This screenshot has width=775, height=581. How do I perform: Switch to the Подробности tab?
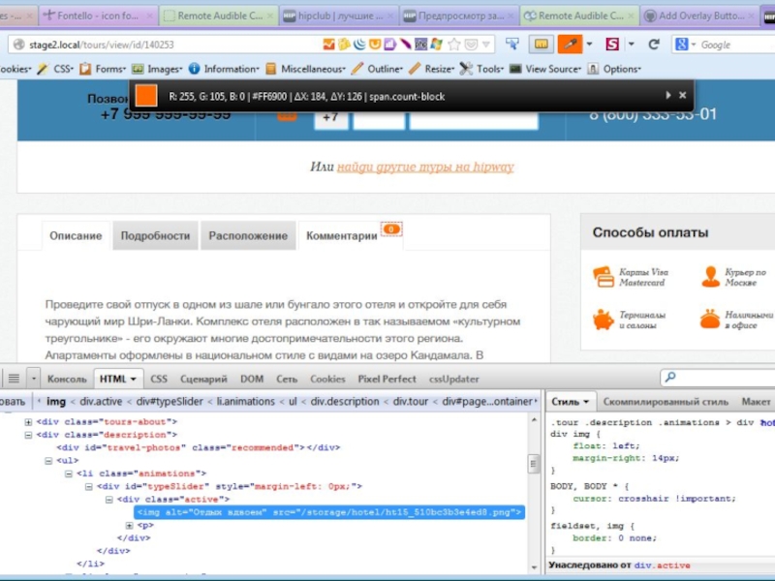pos(155,235)
